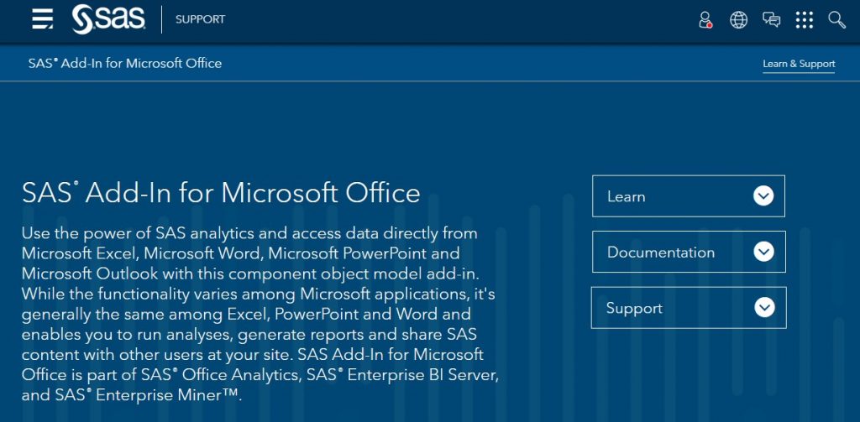This screenshot has height=422, width=860.
Task: Expand the Support dropdown box
Action: (x=689, y=307)
